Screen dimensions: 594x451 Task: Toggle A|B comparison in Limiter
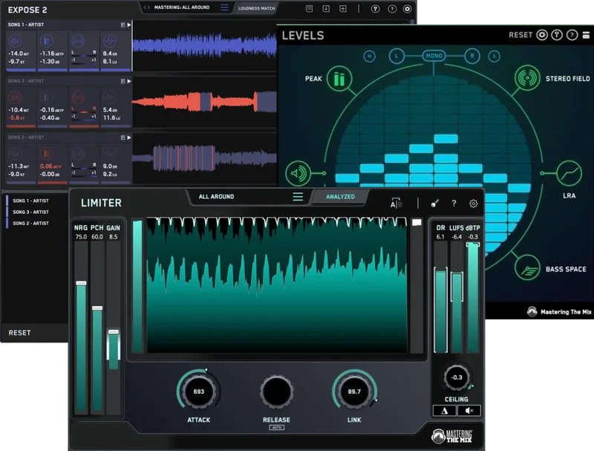tap(396, 204)
